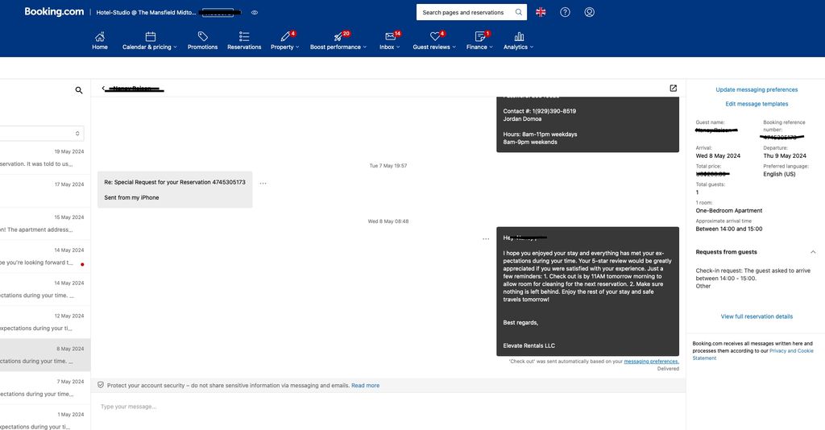
Task: Click the Promotions tag icon
Action: [x=202, y=36]
